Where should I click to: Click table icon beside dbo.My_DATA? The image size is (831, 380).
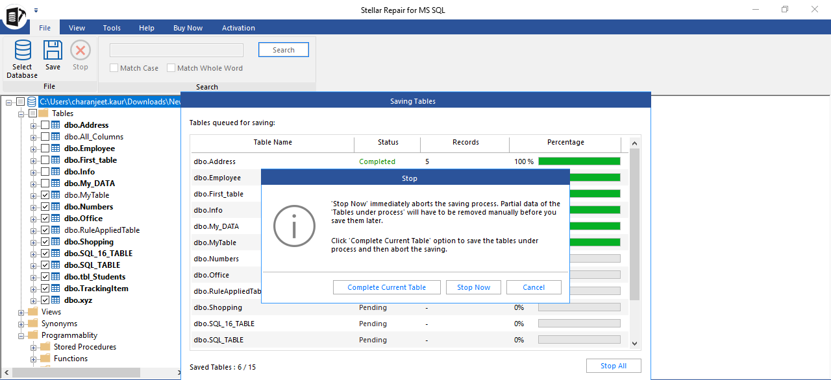click(56, 184)
